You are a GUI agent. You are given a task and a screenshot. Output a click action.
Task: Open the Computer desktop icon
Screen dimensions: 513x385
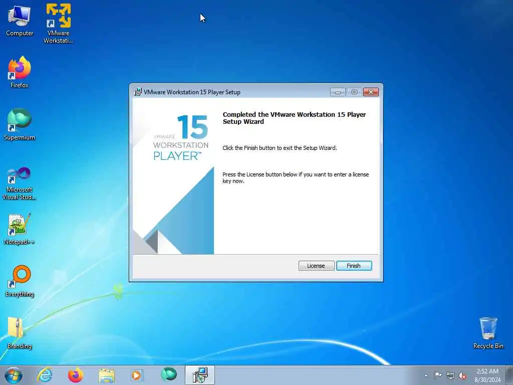pyautogui.click(x=20, y=21)
